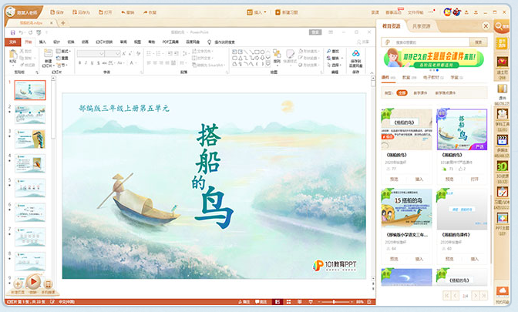Toggle bold formatting in ribbon

(79, 62)
